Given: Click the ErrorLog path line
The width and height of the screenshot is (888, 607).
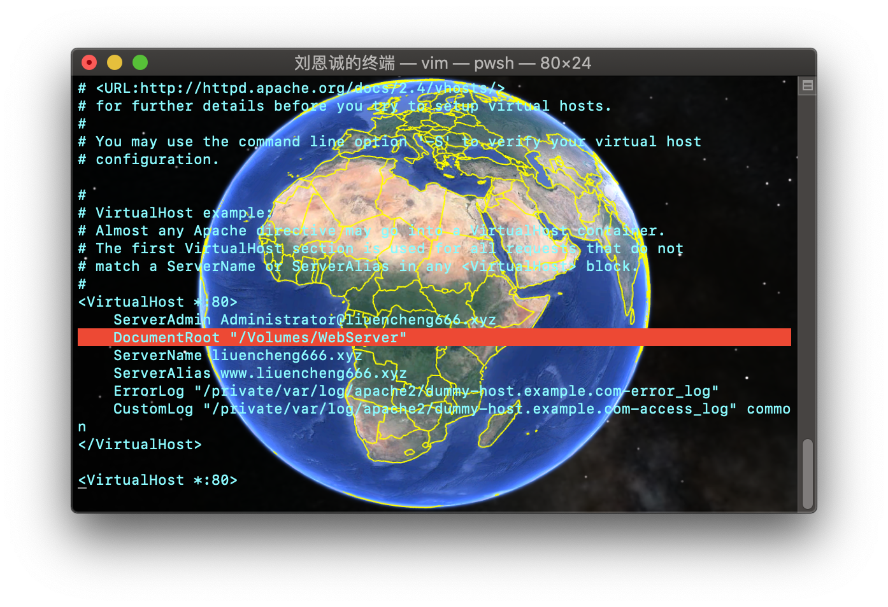Looking at the screenshot, I should tap(416, 391).
